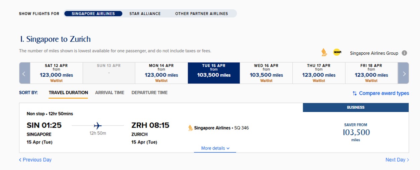Click the yellow Scoot logo icon
420x170 pixels.
click(337, 52)
